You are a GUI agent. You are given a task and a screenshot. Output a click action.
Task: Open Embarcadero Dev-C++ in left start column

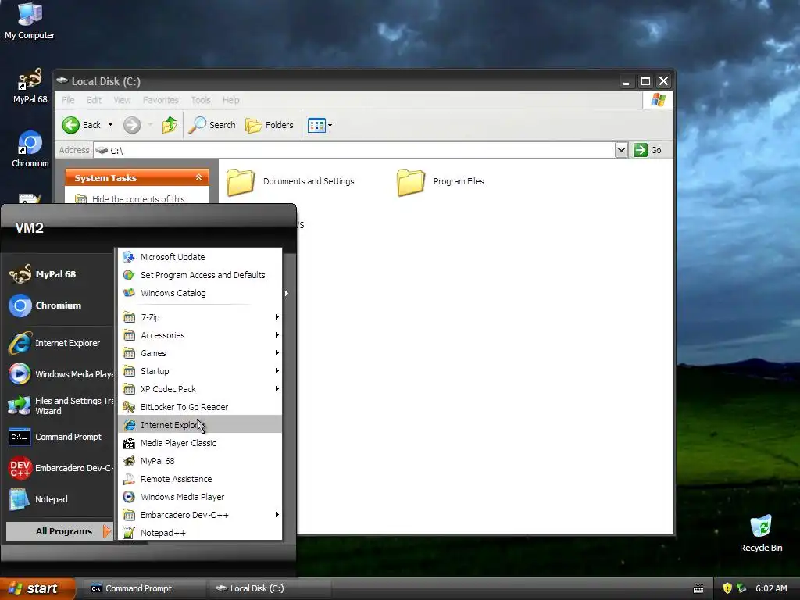pyautogui.click(x=59, y=468)
